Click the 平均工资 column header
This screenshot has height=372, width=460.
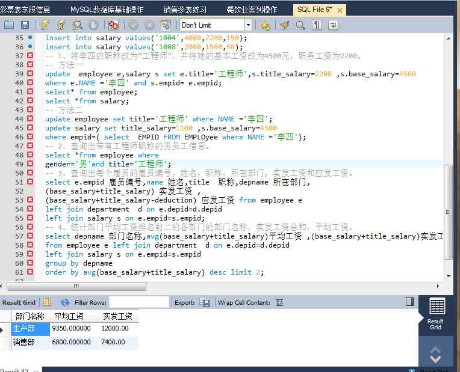(x=69, y=316)
